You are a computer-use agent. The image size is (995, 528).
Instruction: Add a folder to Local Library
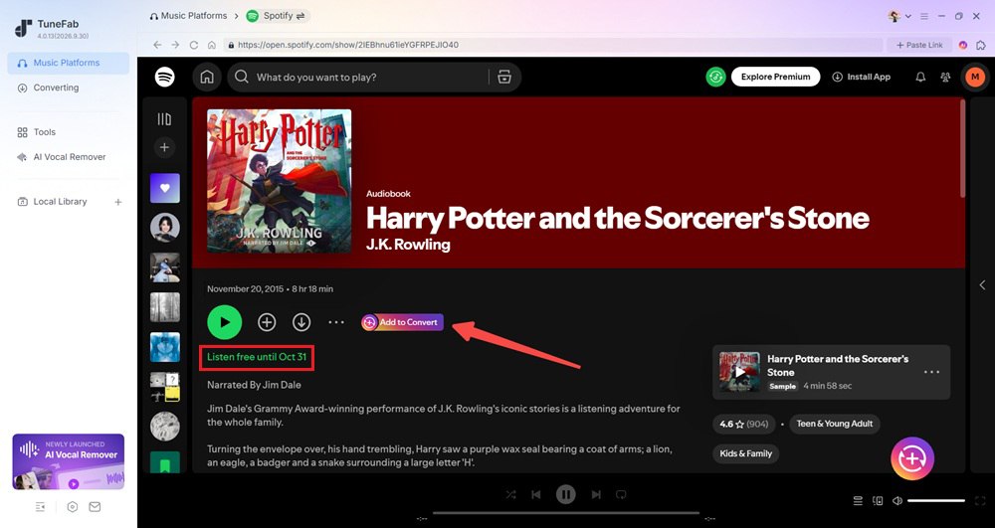pyautogui.click(x=118, y=202)
